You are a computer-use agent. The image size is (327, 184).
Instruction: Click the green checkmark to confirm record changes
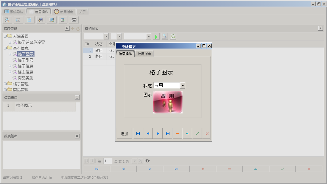tap(197, 133)
